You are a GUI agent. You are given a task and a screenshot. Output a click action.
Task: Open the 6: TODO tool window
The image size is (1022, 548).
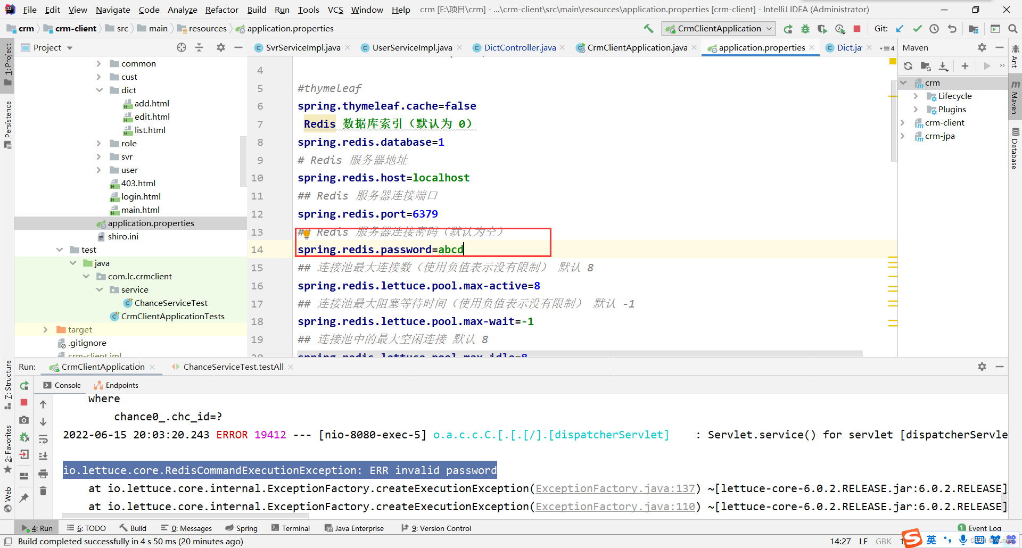(86, 528)
